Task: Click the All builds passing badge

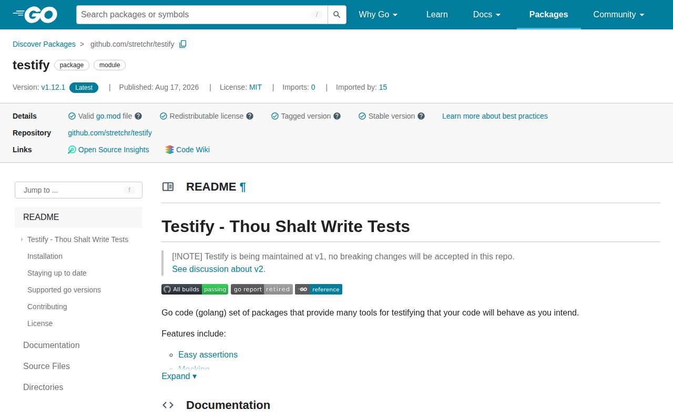Action: (x=195, y=289)
